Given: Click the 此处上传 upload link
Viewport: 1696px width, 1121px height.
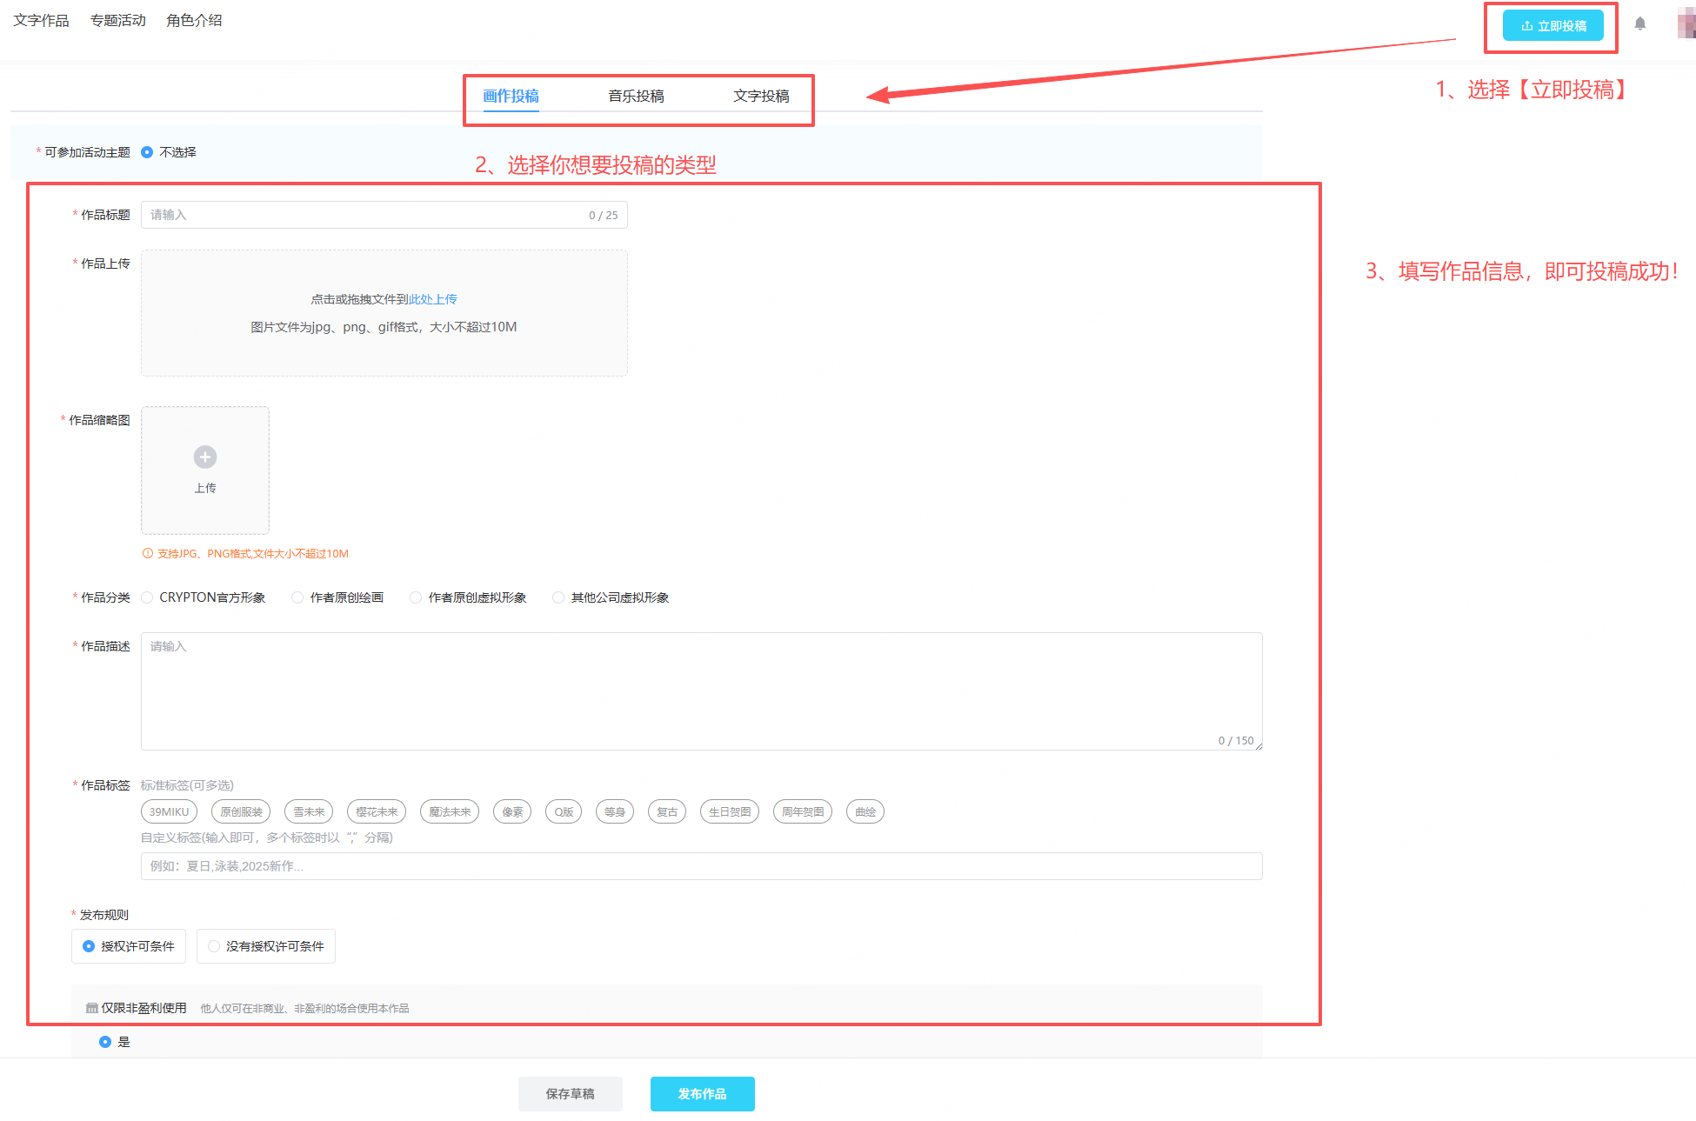Looking at the screenshot, I should (x=432, y=299).
